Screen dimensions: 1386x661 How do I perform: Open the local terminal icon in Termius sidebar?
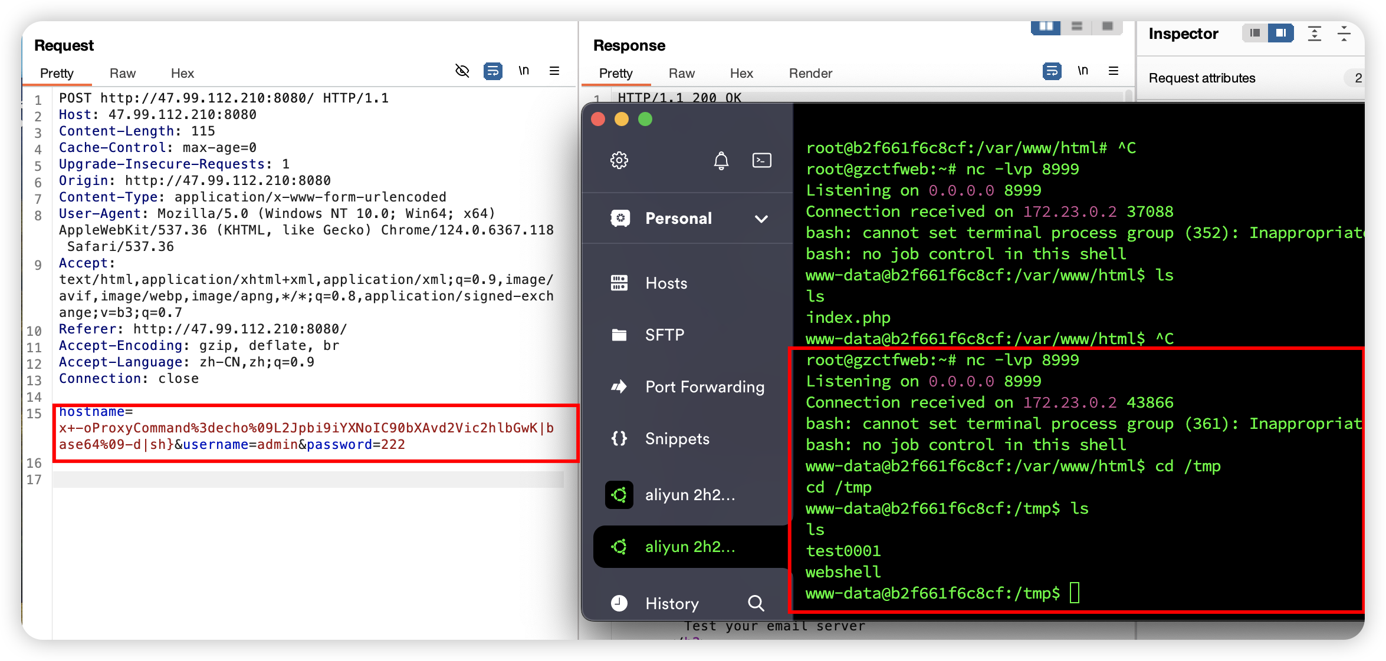[761, 160]
